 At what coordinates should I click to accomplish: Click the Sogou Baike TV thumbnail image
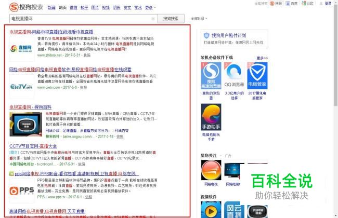point(26,125)
